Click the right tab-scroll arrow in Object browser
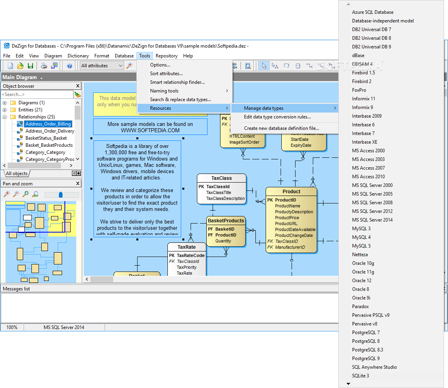This screenshot has width=448, height=388. pos(79,174)
